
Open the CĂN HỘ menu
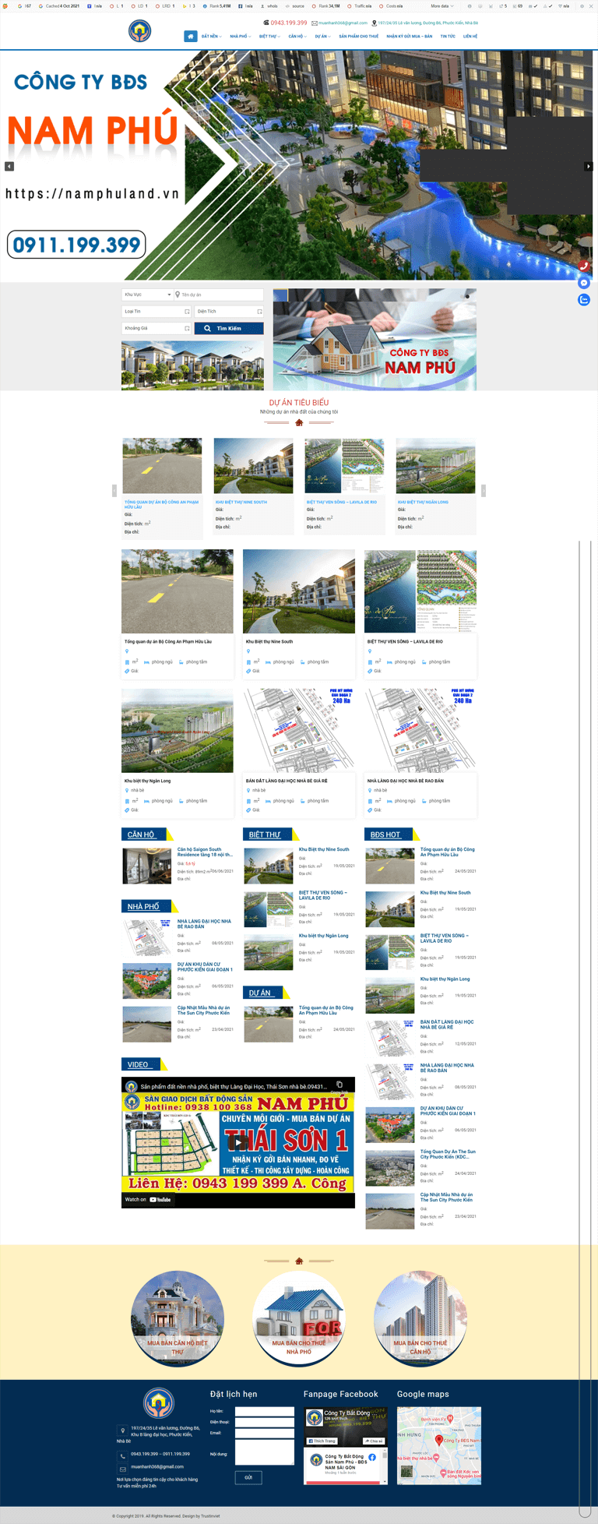point(297,36)
